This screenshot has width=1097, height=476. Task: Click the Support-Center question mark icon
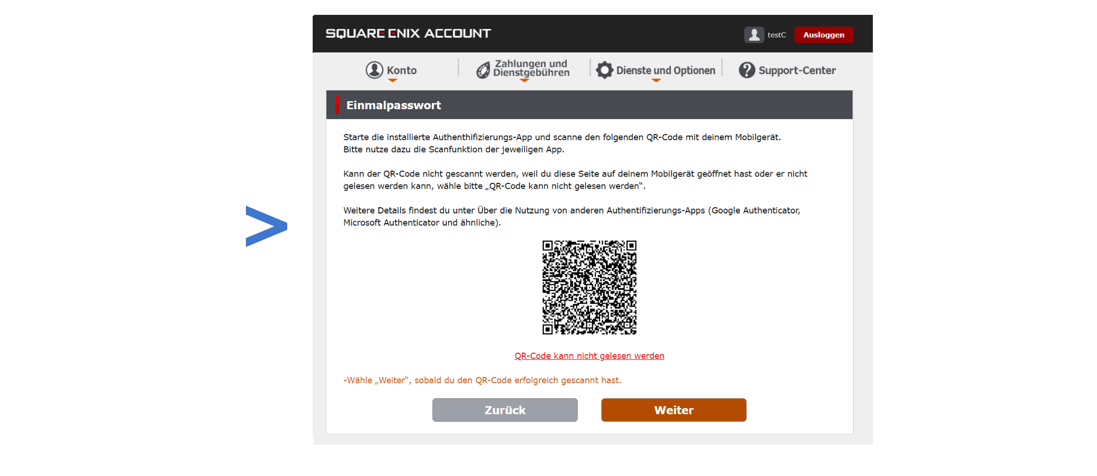[747, 70]
